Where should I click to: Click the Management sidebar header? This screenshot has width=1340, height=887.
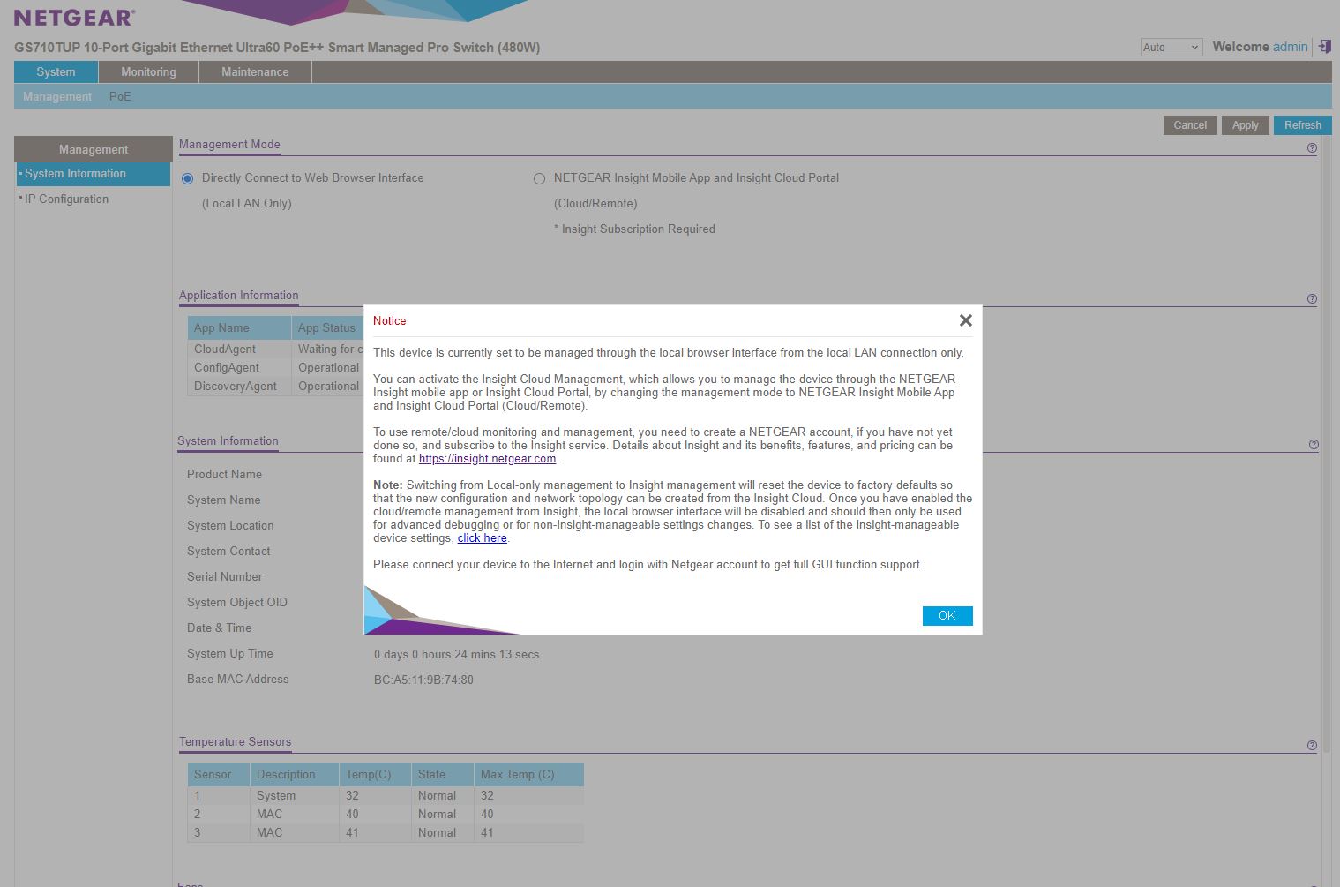pos(94,149)
